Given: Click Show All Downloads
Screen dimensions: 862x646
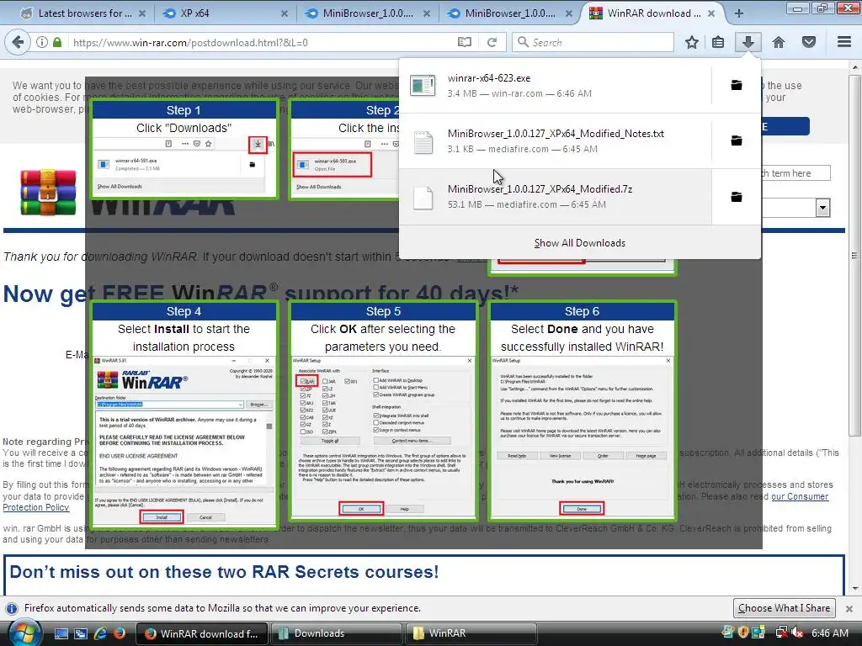Looking at the screenshot, I should click(580, 243).
